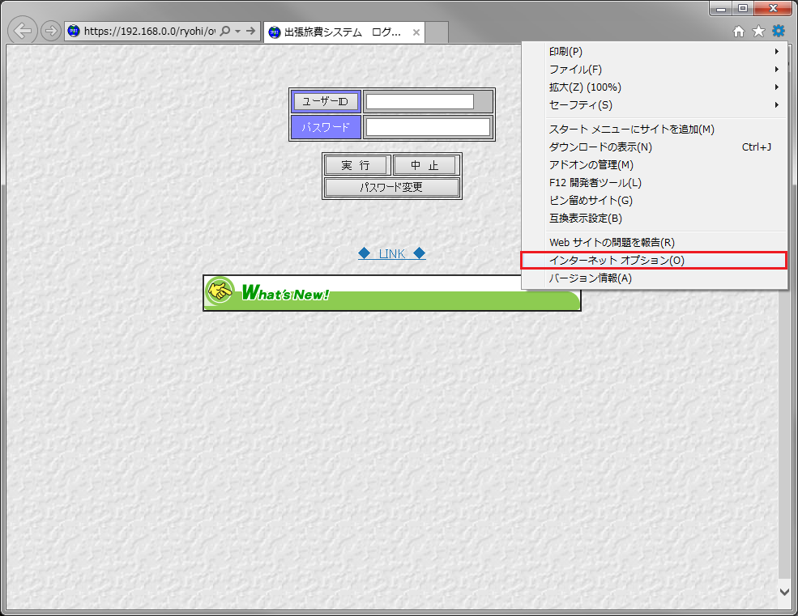The height and width of the screenshot is (616, 798).
Task: Open the ファイル(F) submenu
Action: coord(654,69)
